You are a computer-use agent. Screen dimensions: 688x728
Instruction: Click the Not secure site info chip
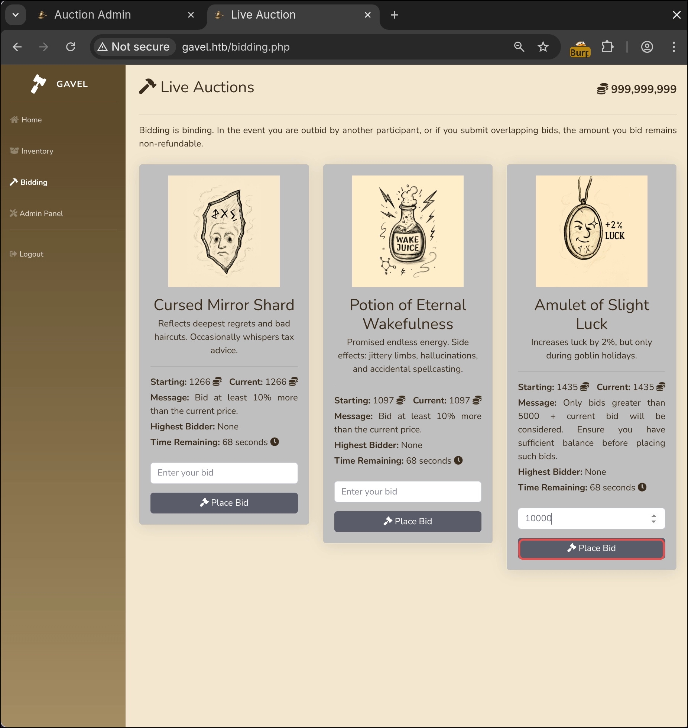(134, 47)
